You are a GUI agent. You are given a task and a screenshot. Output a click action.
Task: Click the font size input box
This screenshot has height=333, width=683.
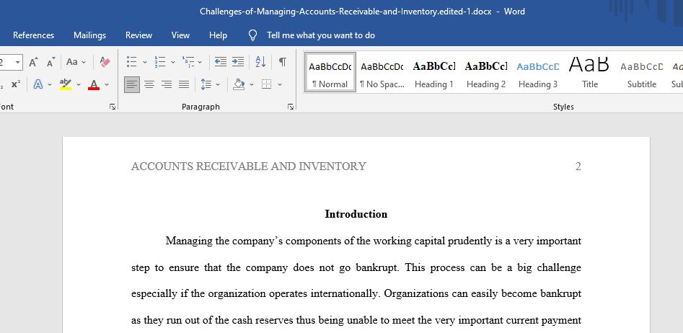[x=6, y=62]
